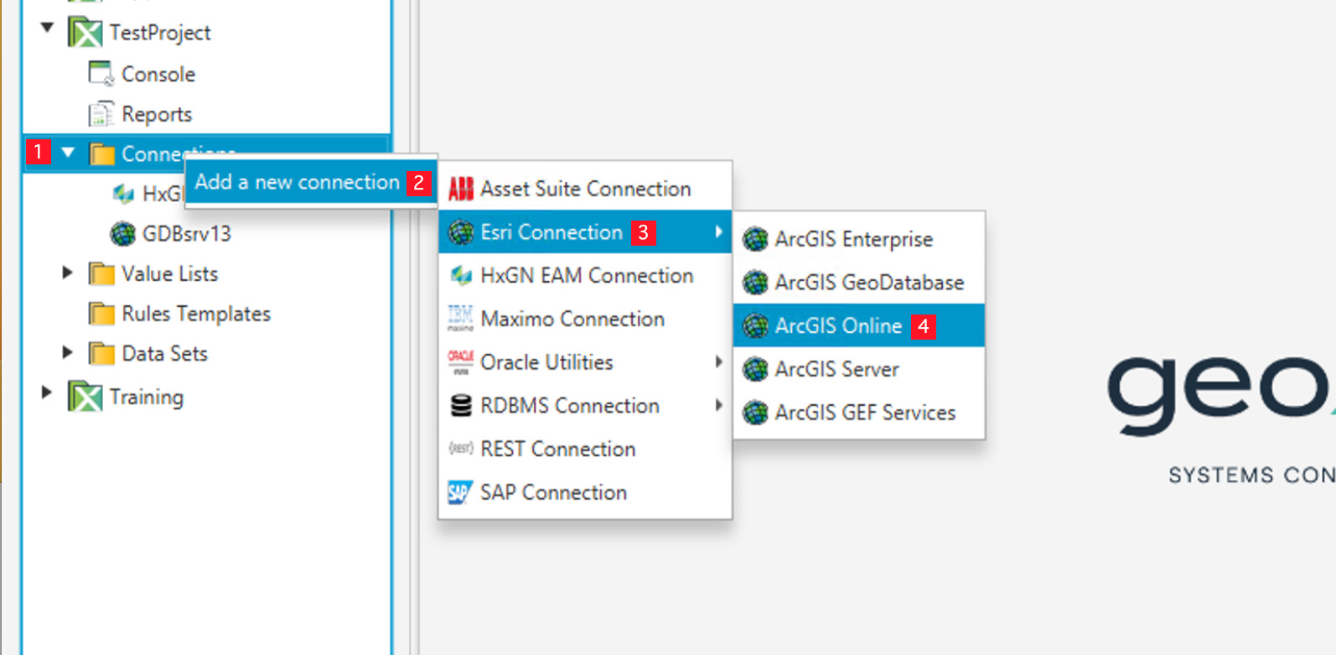This screenshot has height=655, width=1336.
Task: Select the Training project label
Action: pos(147,397)
